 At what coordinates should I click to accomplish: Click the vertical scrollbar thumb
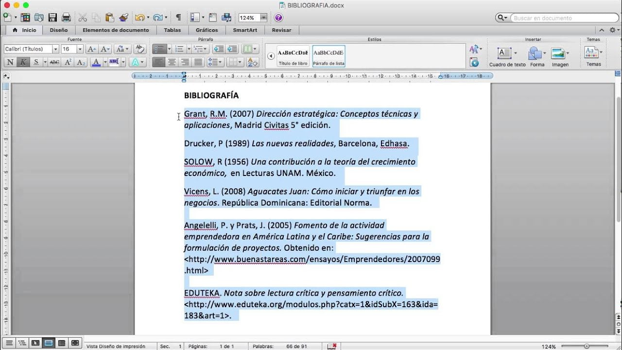click(618, 160)
